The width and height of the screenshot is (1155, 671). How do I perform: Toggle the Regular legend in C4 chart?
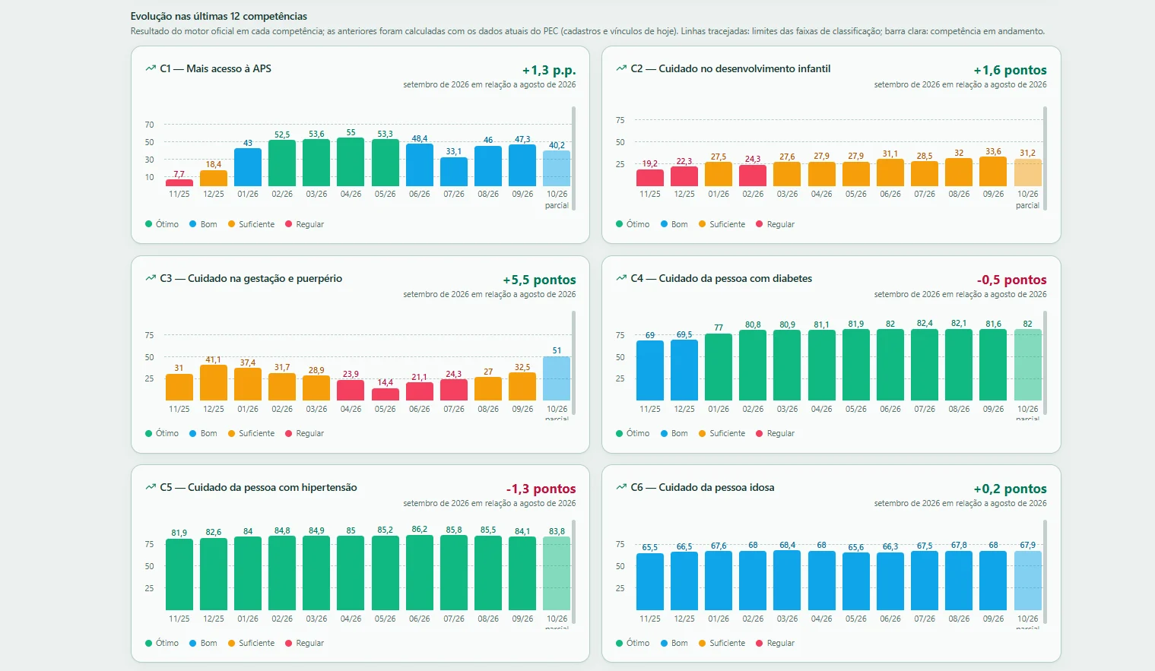click(775, 433)
